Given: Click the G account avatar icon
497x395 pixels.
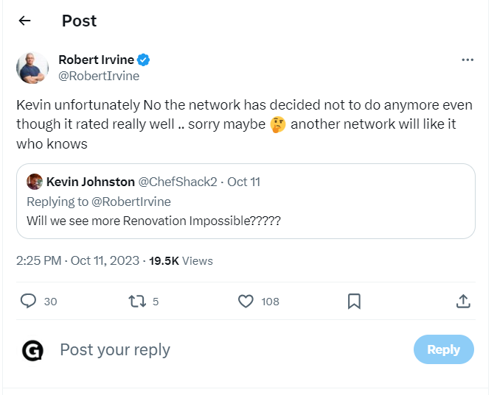Looking at the screenshot, I should [32, 350].
